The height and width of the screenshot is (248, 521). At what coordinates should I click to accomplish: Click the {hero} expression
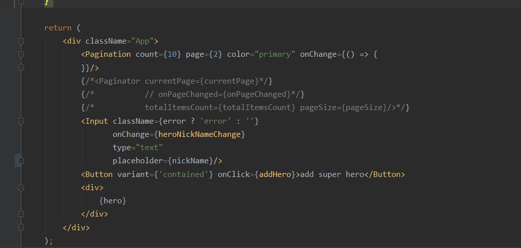click(113, 201)
